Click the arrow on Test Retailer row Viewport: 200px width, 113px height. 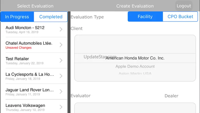pos(61,60)
